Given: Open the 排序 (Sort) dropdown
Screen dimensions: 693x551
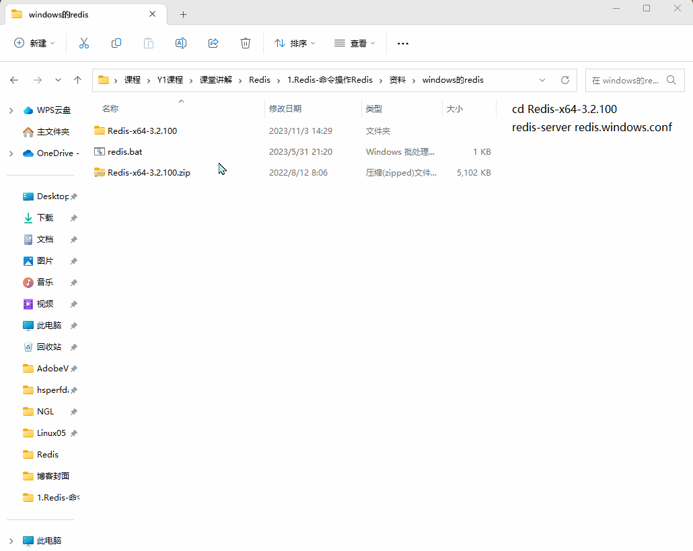Looking at the screenshot, I should point(295,43).
